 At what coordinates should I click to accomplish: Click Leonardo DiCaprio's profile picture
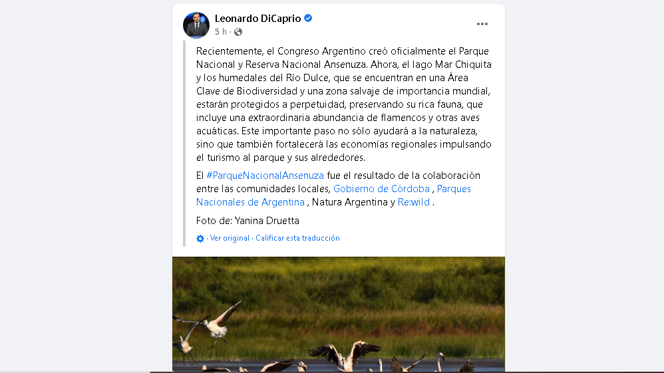pos(196,25)
